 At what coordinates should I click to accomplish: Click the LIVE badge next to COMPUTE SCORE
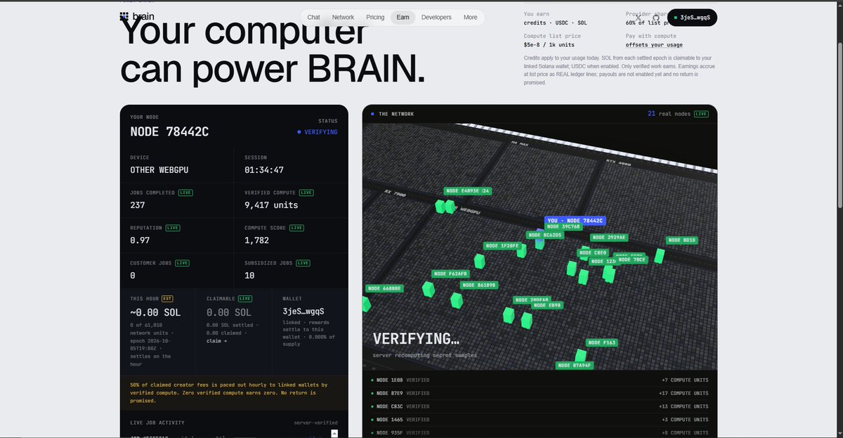tap(297, 228)
